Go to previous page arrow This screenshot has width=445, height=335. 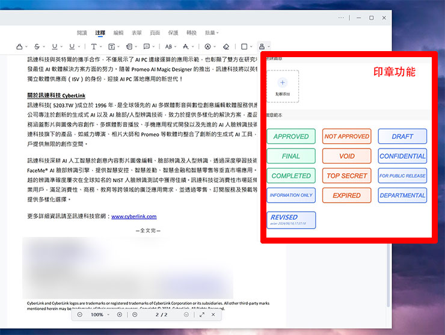tap(135, 315)
